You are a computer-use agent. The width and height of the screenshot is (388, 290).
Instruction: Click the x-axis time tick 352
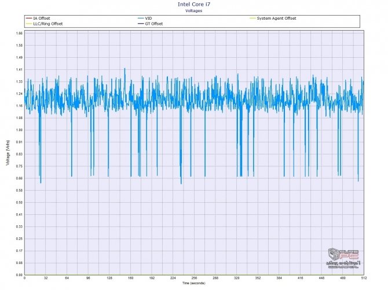tap(258, 278)
